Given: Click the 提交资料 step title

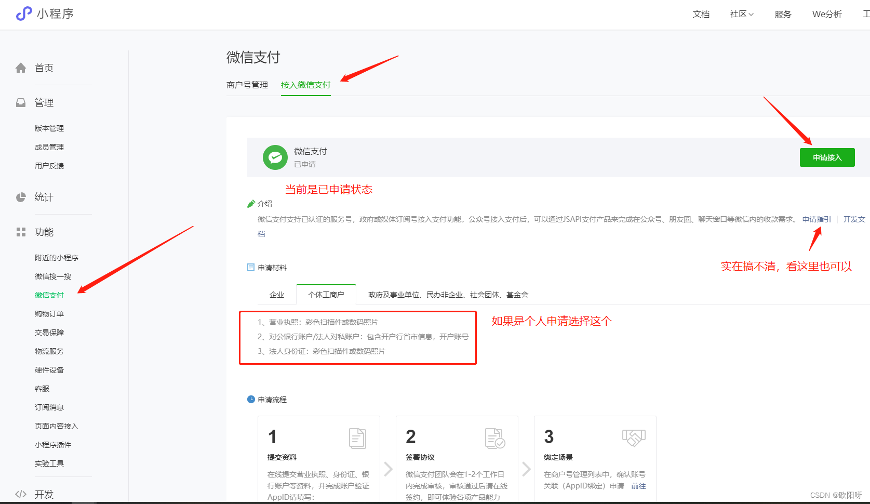Looking at the screenshot, I should [282, 457].
